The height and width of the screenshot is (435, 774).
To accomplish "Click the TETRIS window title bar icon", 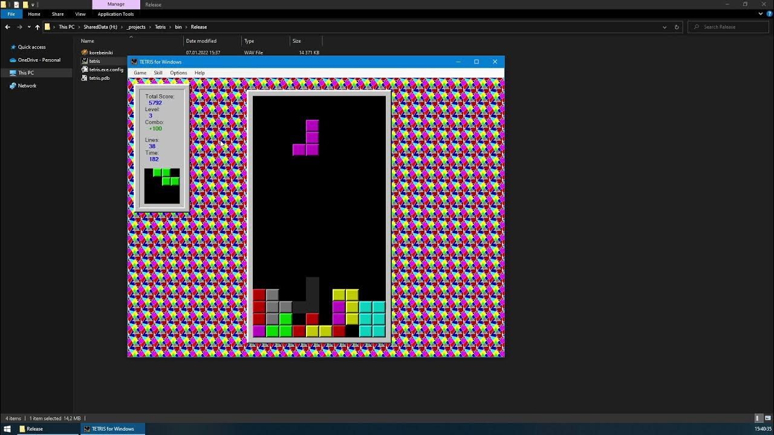I will click(134, 62).
